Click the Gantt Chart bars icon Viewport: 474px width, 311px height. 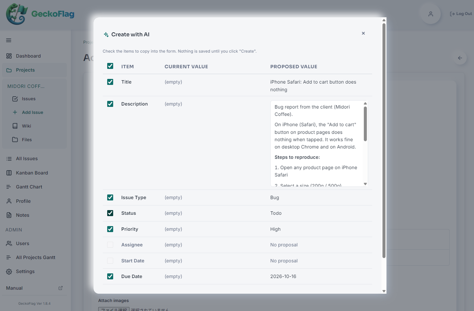(x=9, y=187)
